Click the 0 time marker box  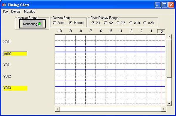(x=161, y=31)
